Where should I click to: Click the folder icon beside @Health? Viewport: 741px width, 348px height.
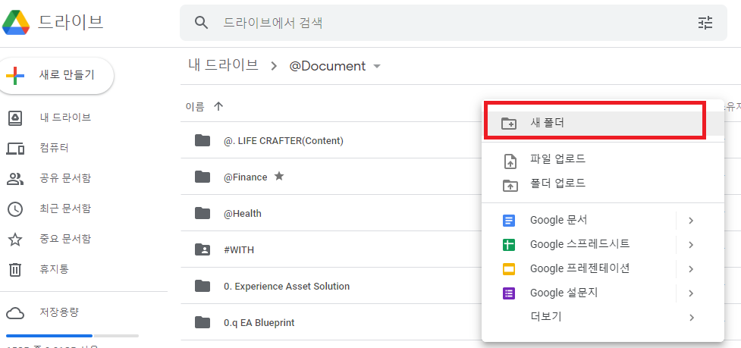(x=203, y=213)
